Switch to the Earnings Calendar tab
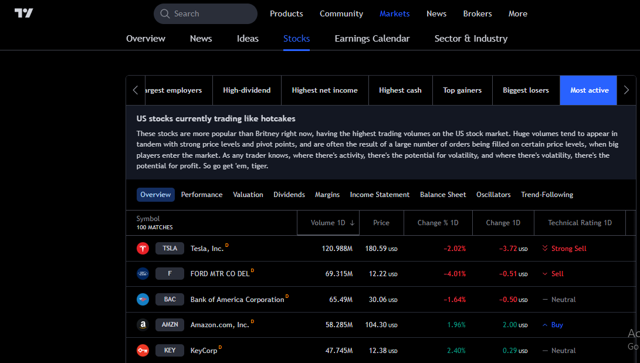The width and height of the screenshot is (640, 363). coord(372,39)
